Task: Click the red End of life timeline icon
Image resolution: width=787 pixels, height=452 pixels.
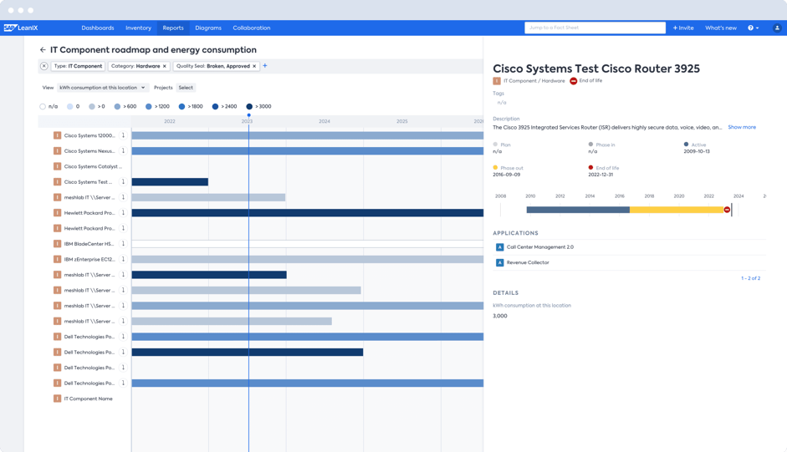Action: tap(727, 210)
